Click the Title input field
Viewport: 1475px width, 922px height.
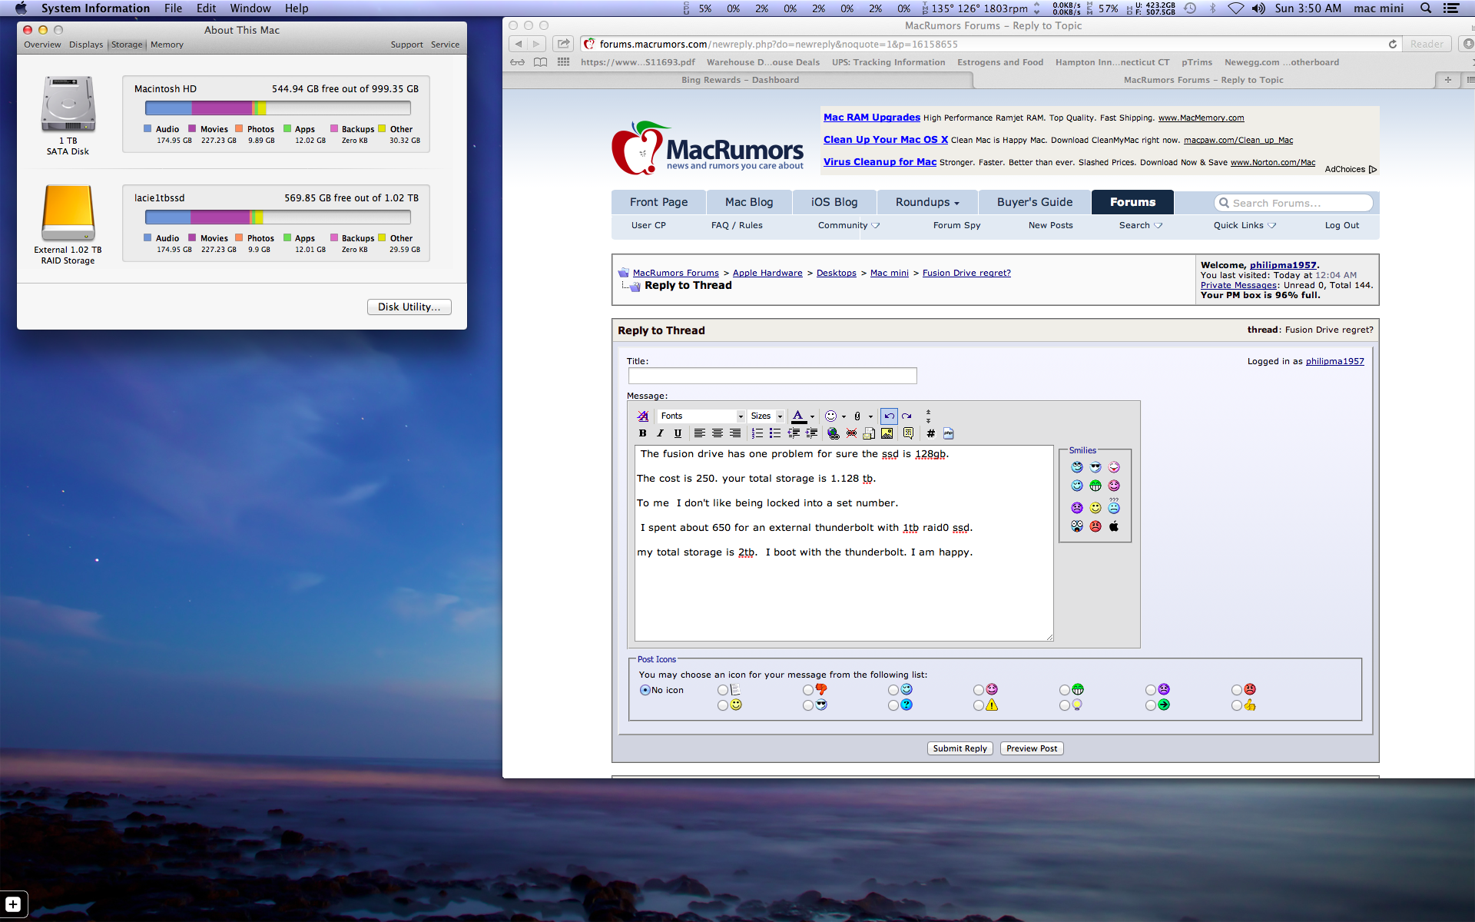point(772,376)
